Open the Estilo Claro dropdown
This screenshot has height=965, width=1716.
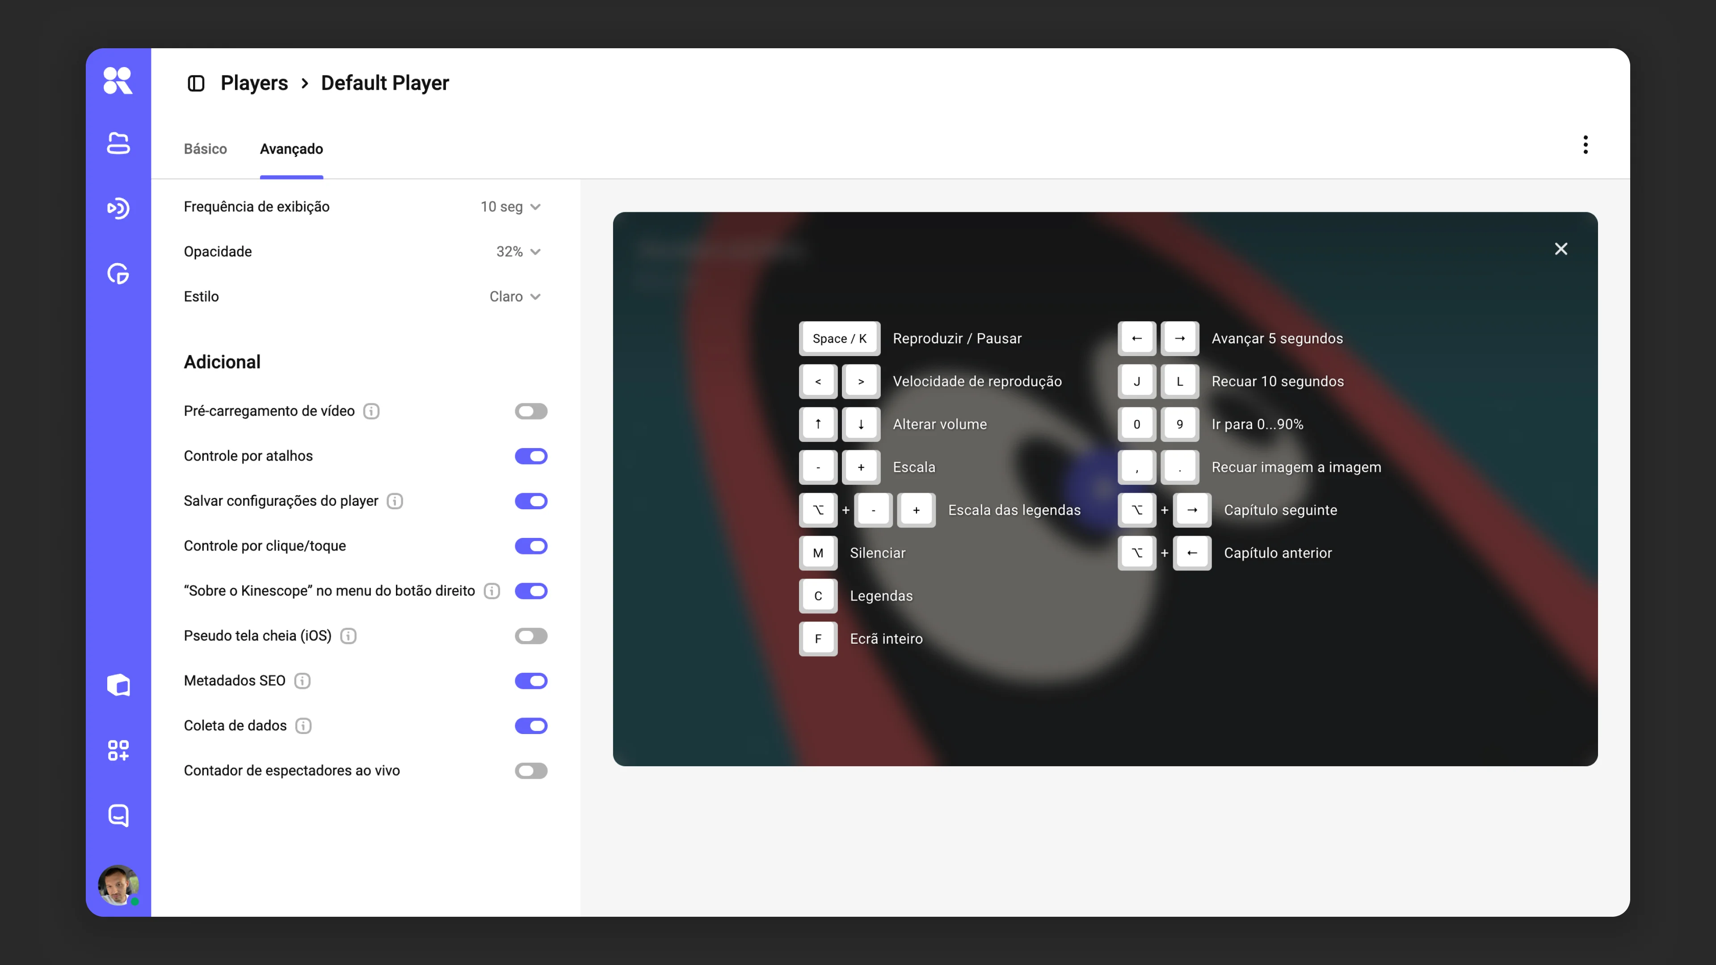(515, 296)
